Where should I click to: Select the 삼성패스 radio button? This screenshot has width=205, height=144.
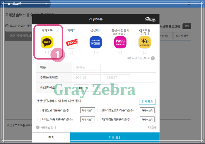point(96,52)
